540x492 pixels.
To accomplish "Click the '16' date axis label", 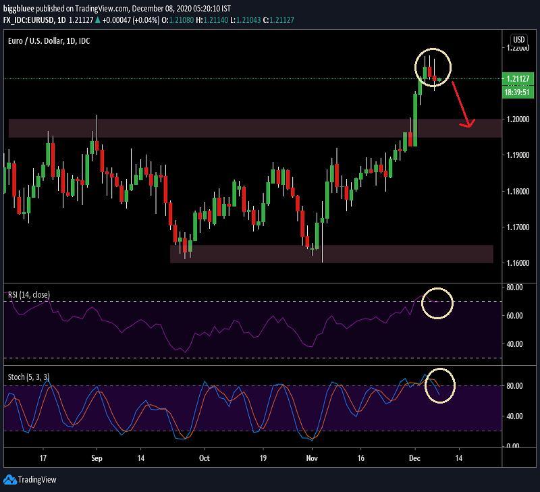I will coord(360,458).
